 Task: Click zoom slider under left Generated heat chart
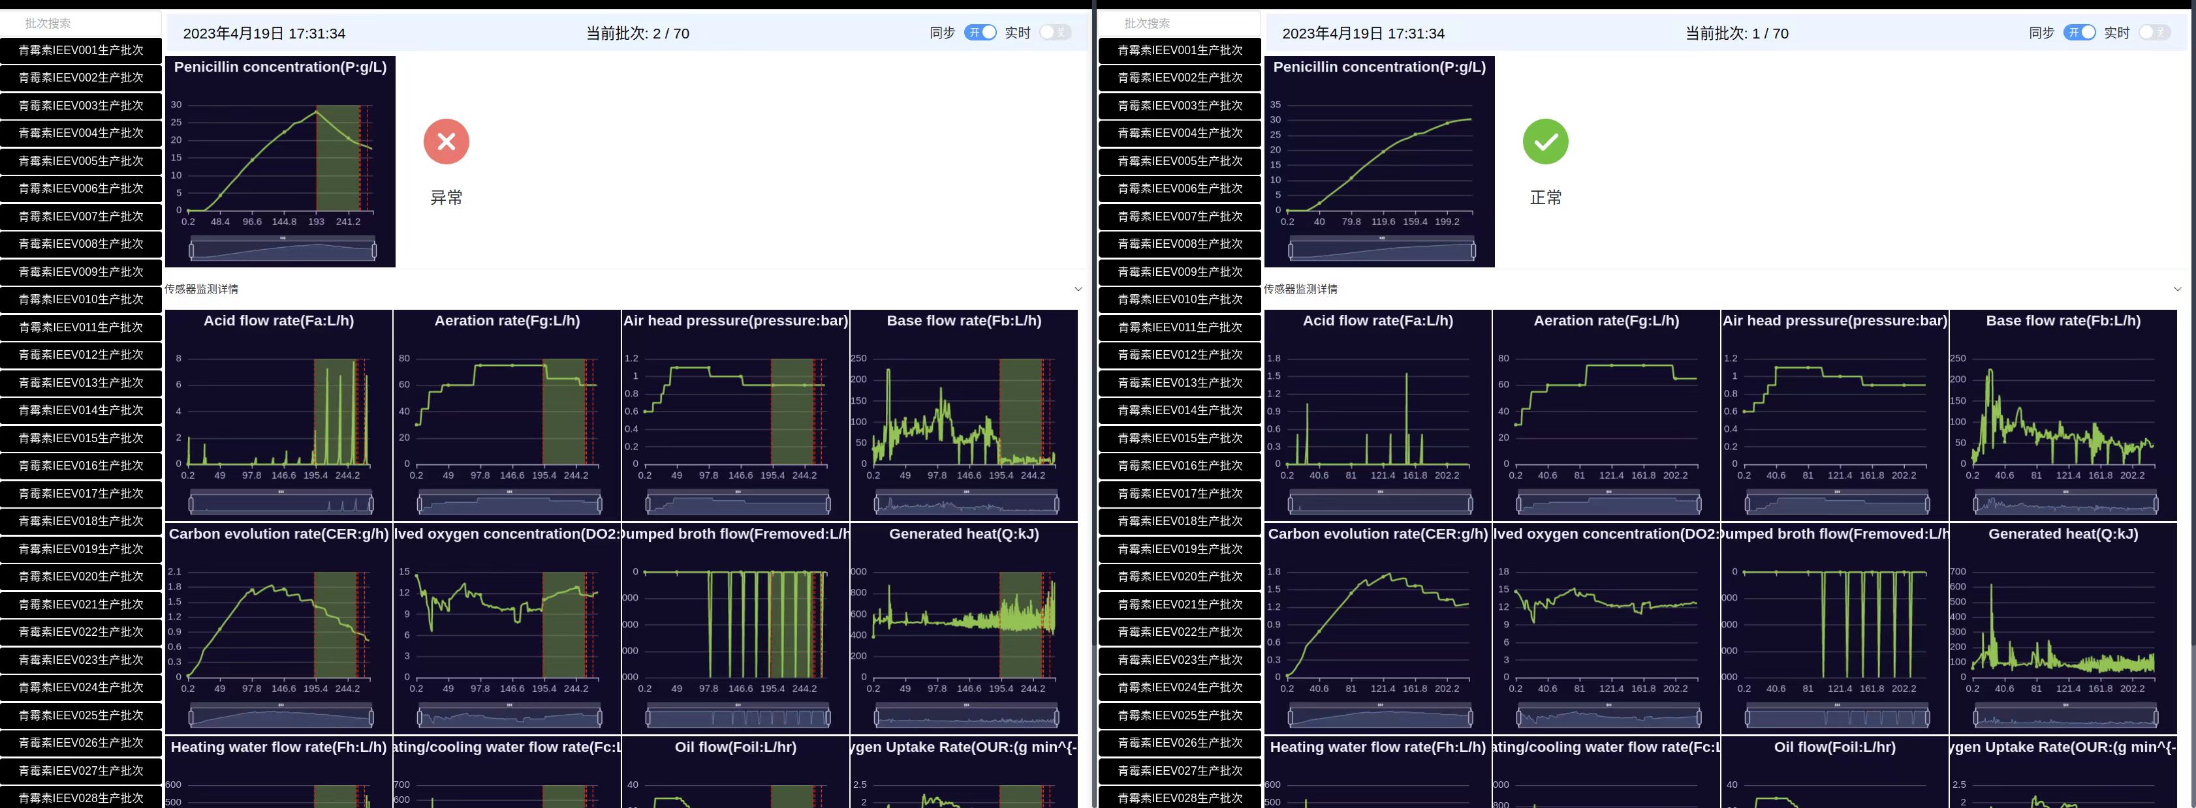pyautogui.click(x=966, y=718)
